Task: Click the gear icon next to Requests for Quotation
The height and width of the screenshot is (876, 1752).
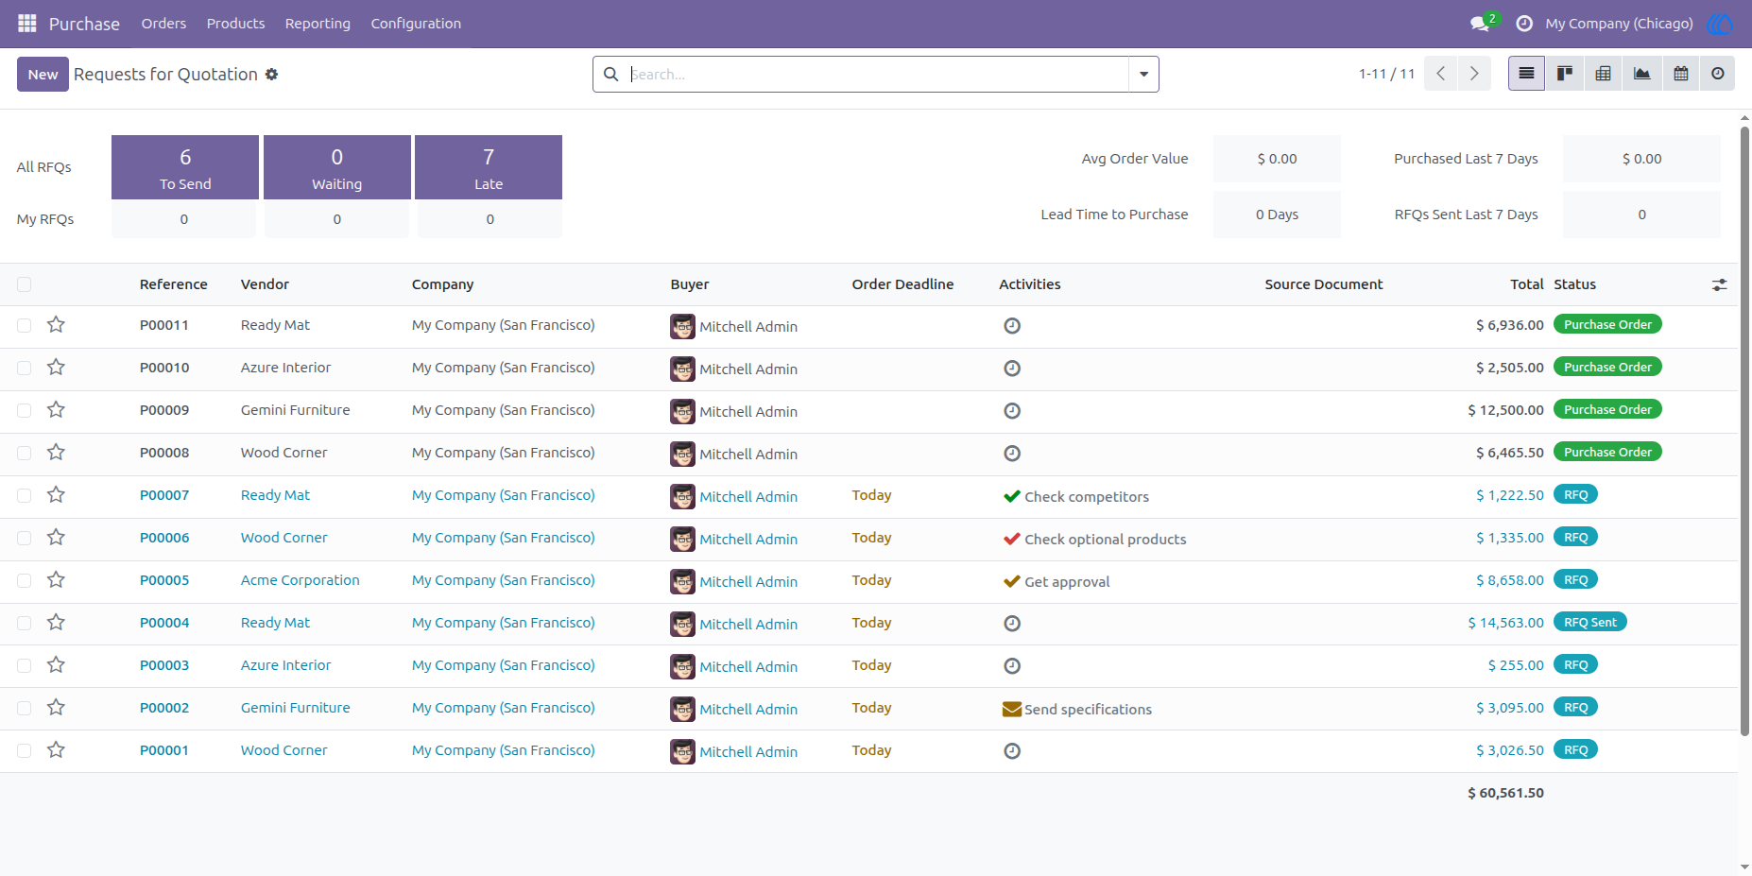Action: (x=271, y=74)
